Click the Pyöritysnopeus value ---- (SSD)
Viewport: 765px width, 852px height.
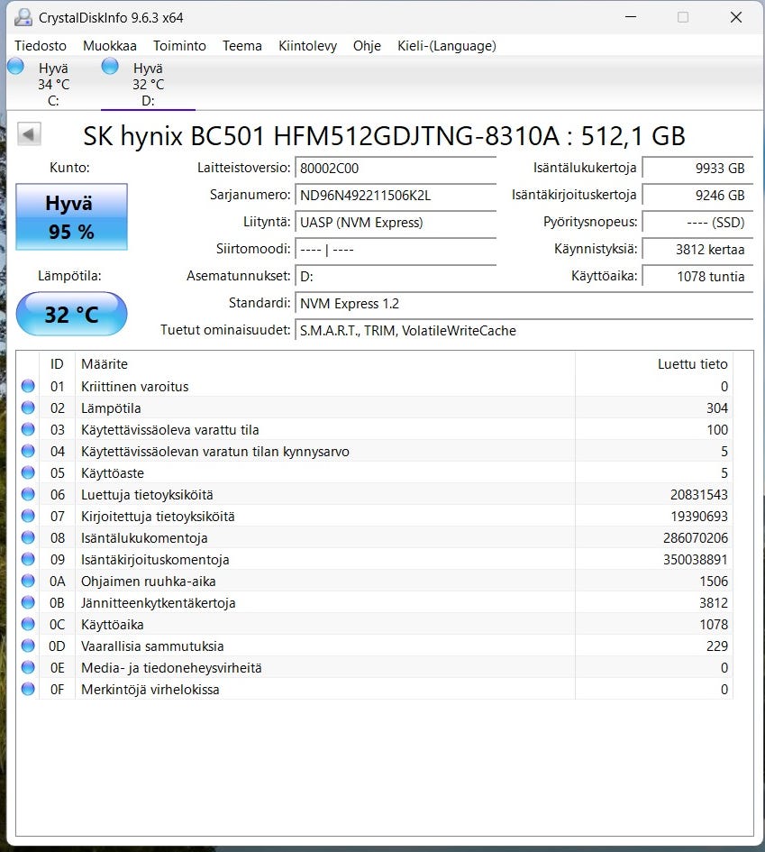[697, 222]
